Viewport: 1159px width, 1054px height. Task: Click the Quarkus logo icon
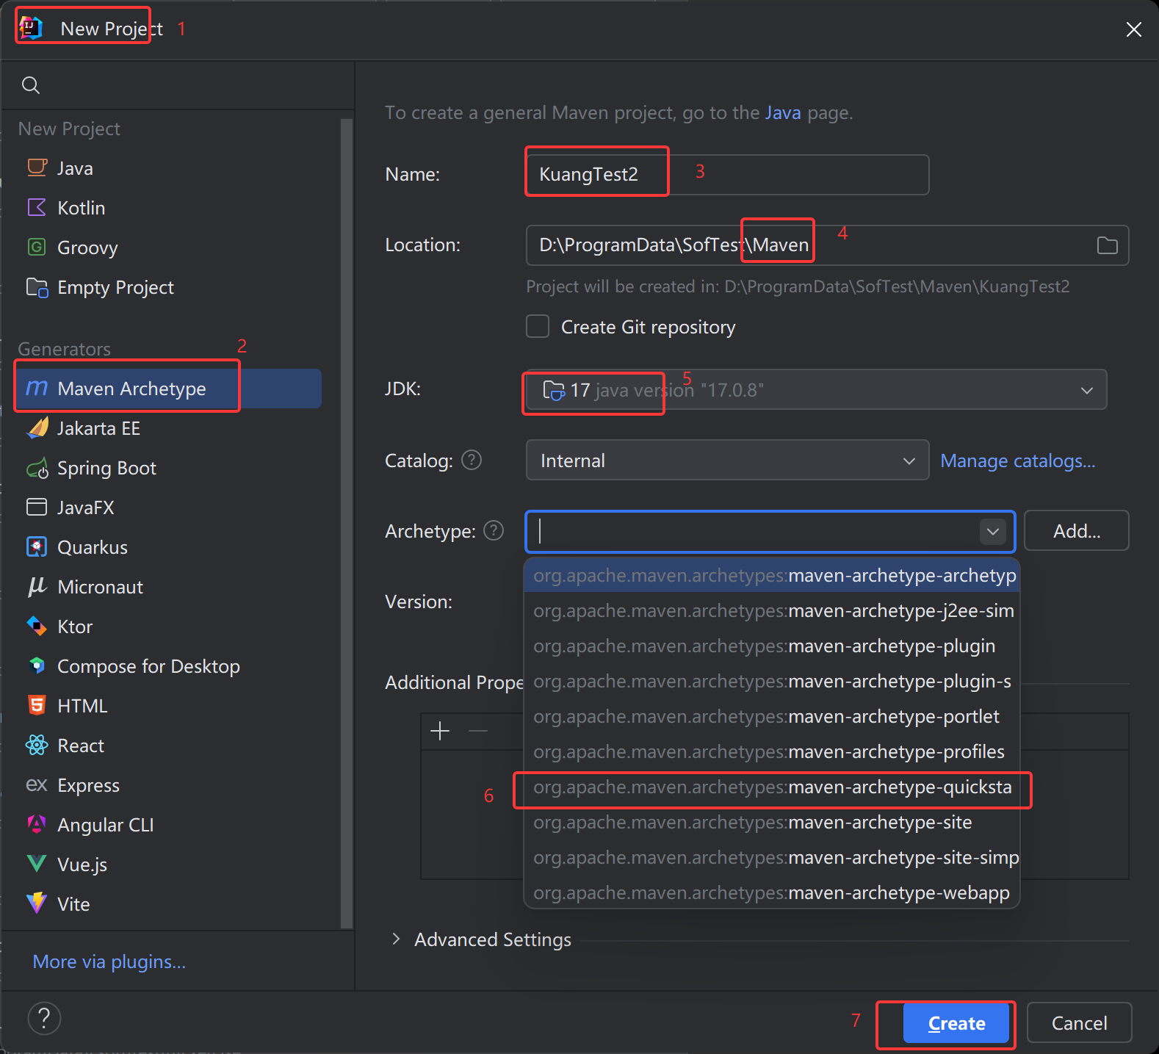[x=37, y=546]
